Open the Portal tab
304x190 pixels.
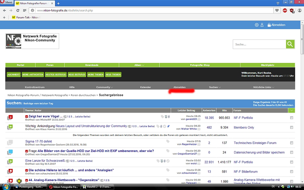pyautogui.click(x=20, y=65)
